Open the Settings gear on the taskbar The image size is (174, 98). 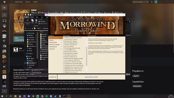33,96
